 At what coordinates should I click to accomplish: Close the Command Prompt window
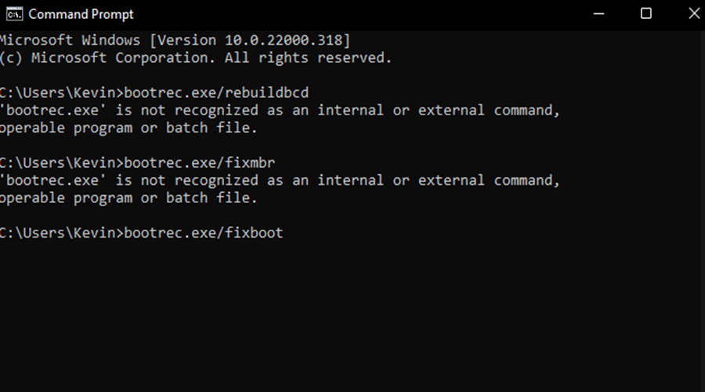(694, 13)
